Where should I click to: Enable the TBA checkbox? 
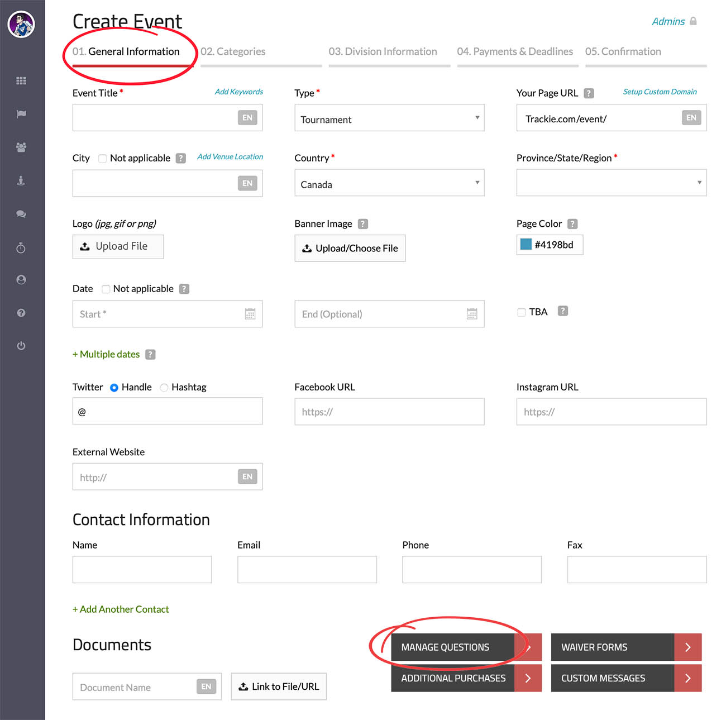click(521, 312)
